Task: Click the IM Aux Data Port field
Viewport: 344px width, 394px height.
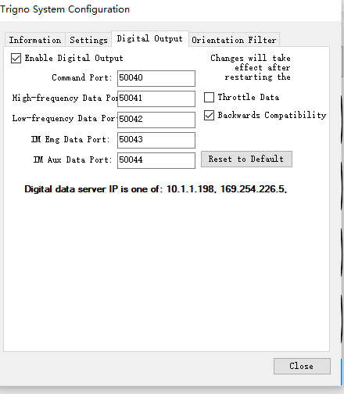Action: click(x=156, y=160)
